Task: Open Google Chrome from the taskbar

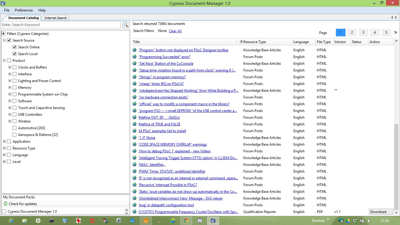Action: pyautogui.click(x=186, y=221)
